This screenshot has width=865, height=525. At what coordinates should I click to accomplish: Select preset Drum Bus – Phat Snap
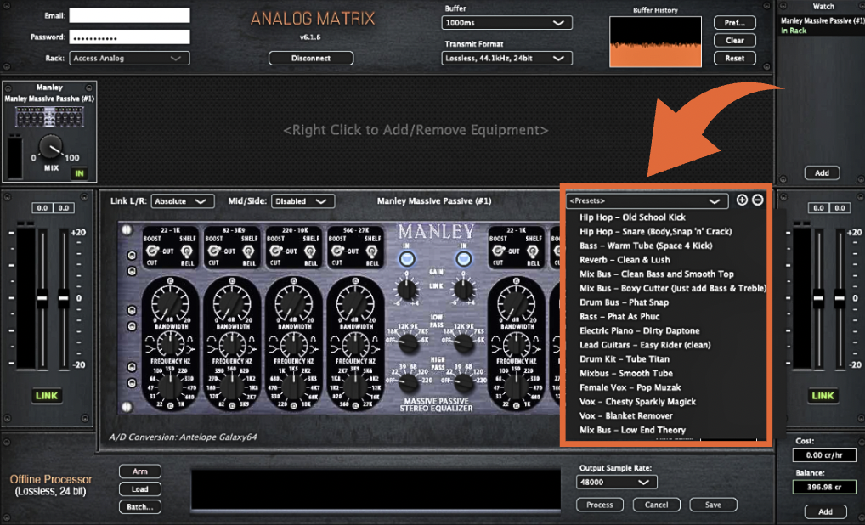(624, 302)
